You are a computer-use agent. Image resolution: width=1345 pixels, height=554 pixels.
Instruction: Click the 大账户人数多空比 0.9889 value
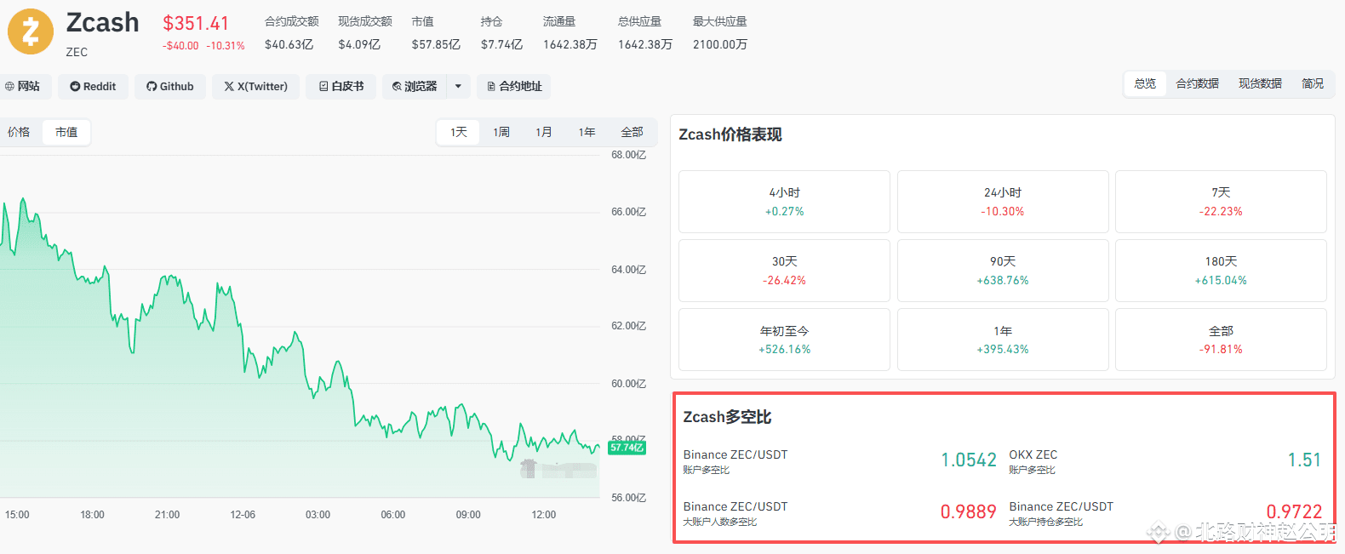click(968, 511)
